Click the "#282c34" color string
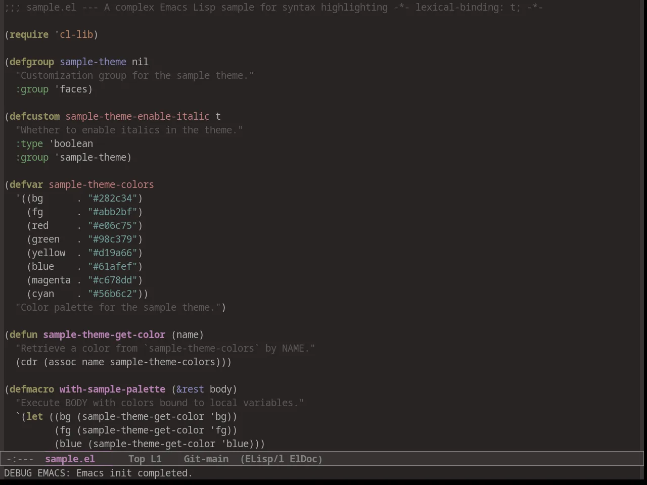The width and height of the screenshot is (647, 485). point(113,198)
